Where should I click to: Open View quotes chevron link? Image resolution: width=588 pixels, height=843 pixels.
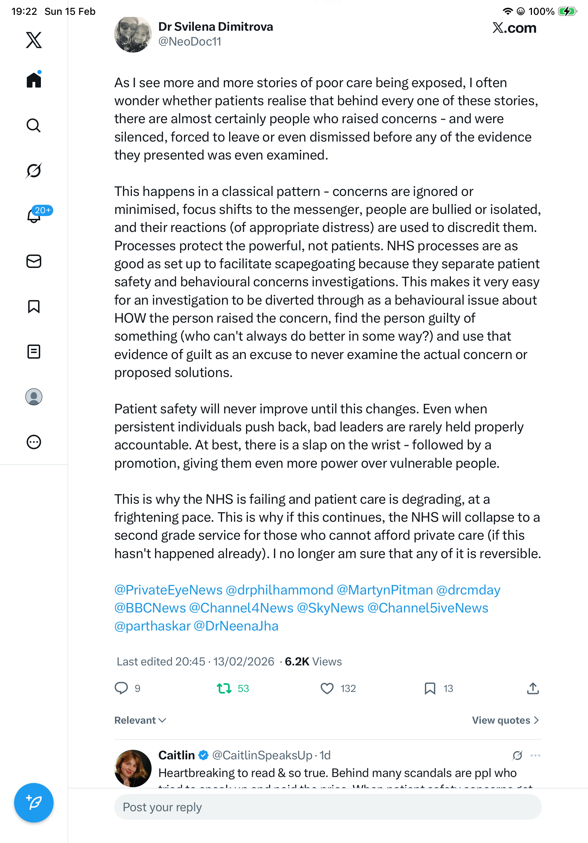505,721
